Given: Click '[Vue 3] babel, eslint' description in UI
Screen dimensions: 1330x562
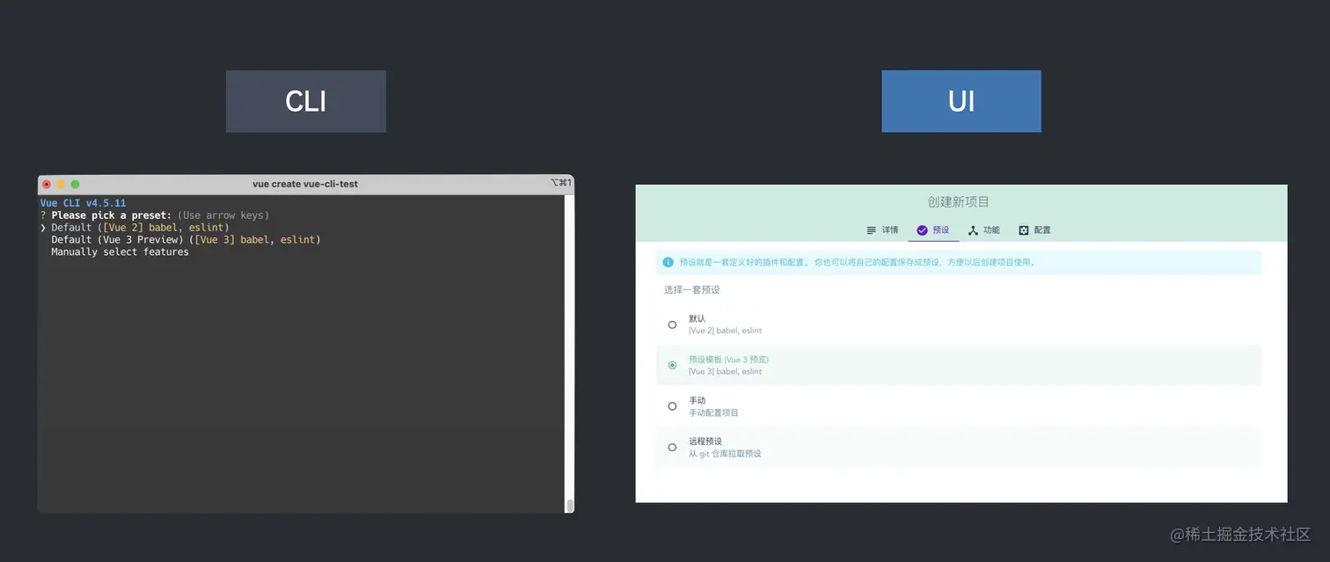Looking at the screenshot, I should [725, 371].
